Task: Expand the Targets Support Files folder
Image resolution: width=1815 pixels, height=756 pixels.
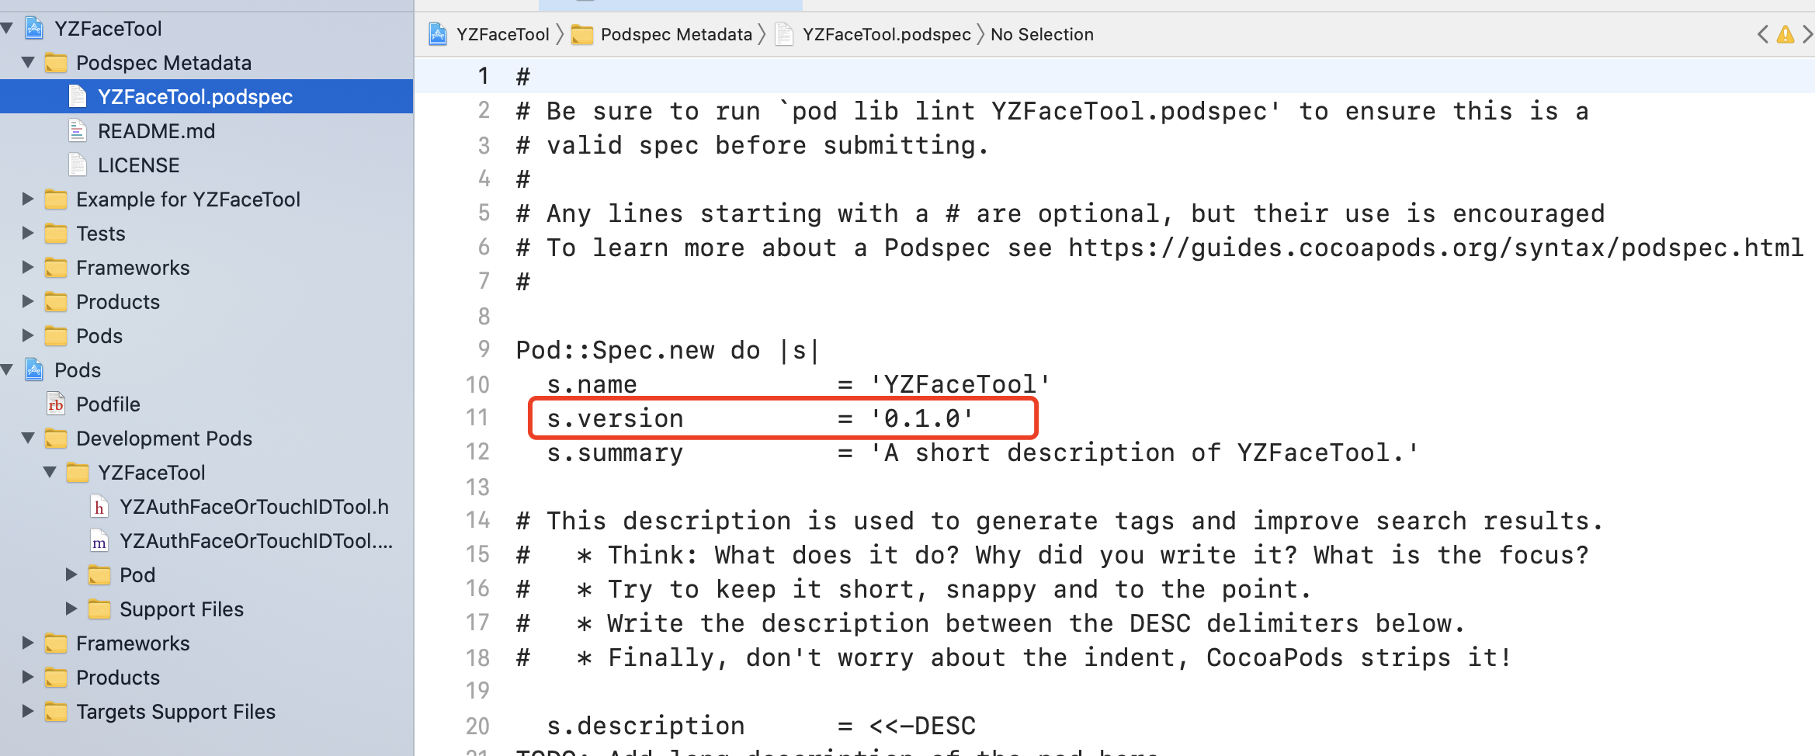Action: (28, 711)
